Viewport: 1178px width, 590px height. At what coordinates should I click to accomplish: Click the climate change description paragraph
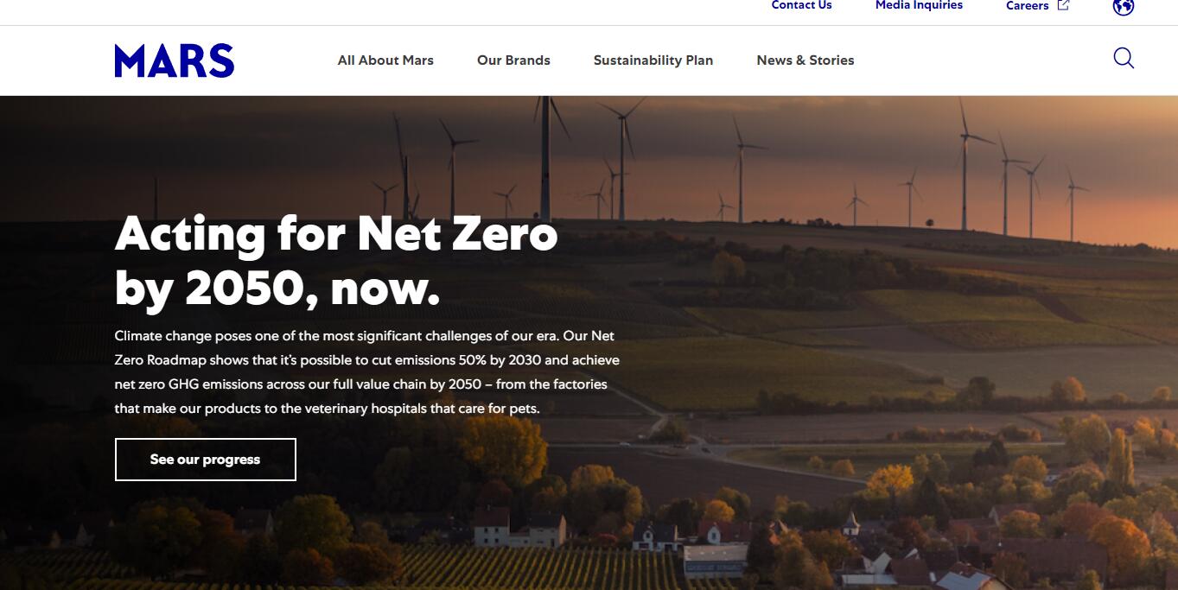(367, 371)
